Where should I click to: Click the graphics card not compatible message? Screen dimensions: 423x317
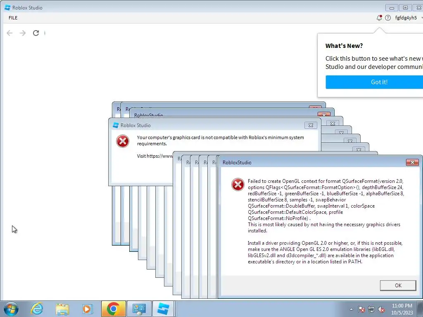(221, 140)
